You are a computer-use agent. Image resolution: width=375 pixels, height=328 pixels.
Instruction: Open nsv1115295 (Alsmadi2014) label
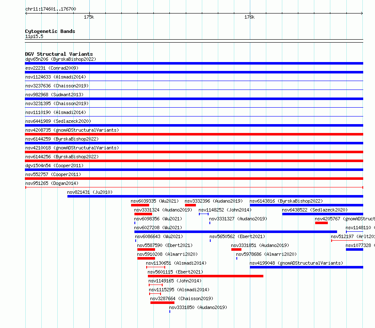click(179, 290)
